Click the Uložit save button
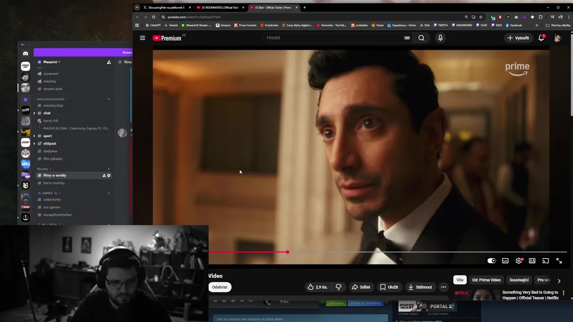This screenshot has height=322, width=573. tap(389, 287)
